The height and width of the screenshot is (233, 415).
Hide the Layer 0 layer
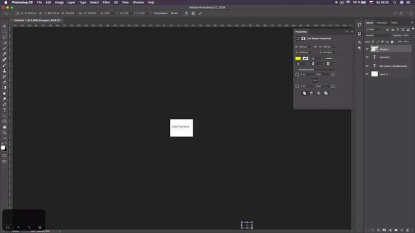[367, 74]
